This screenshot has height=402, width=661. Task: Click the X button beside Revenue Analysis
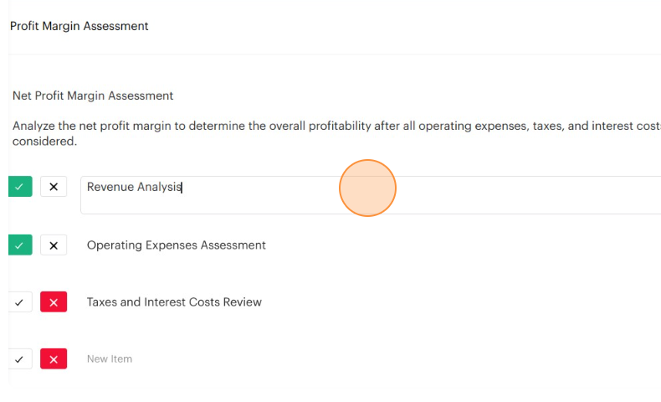click(x=54, y=187)
